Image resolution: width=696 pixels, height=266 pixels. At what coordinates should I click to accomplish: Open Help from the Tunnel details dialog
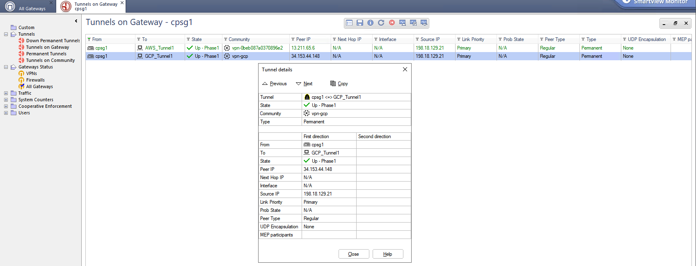coord(387,254)
